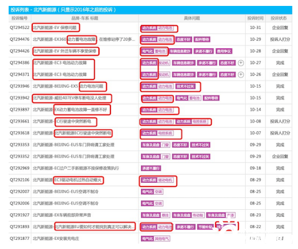Viewport: 298px width, 249px height.
Task: Open the 北汽新能源-EV 保修问题 complaint title
Action: pos(55,27)
